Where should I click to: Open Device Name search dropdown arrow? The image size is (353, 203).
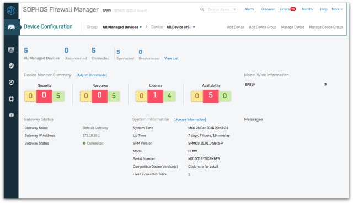tap(234, 9)
